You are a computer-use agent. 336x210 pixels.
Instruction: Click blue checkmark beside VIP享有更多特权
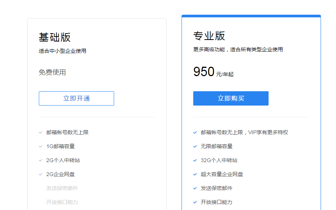(x=195, y=133)
